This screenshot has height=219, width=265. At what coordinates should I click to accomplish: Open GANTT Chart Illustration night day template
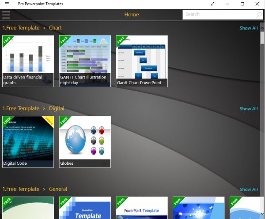[x=85, y=61]
